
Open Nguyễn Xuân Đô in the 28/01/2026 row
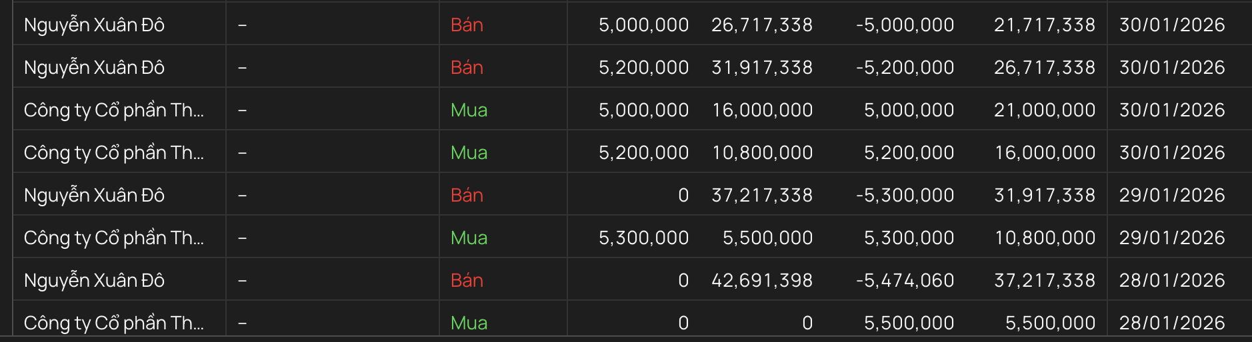point(94,280)
